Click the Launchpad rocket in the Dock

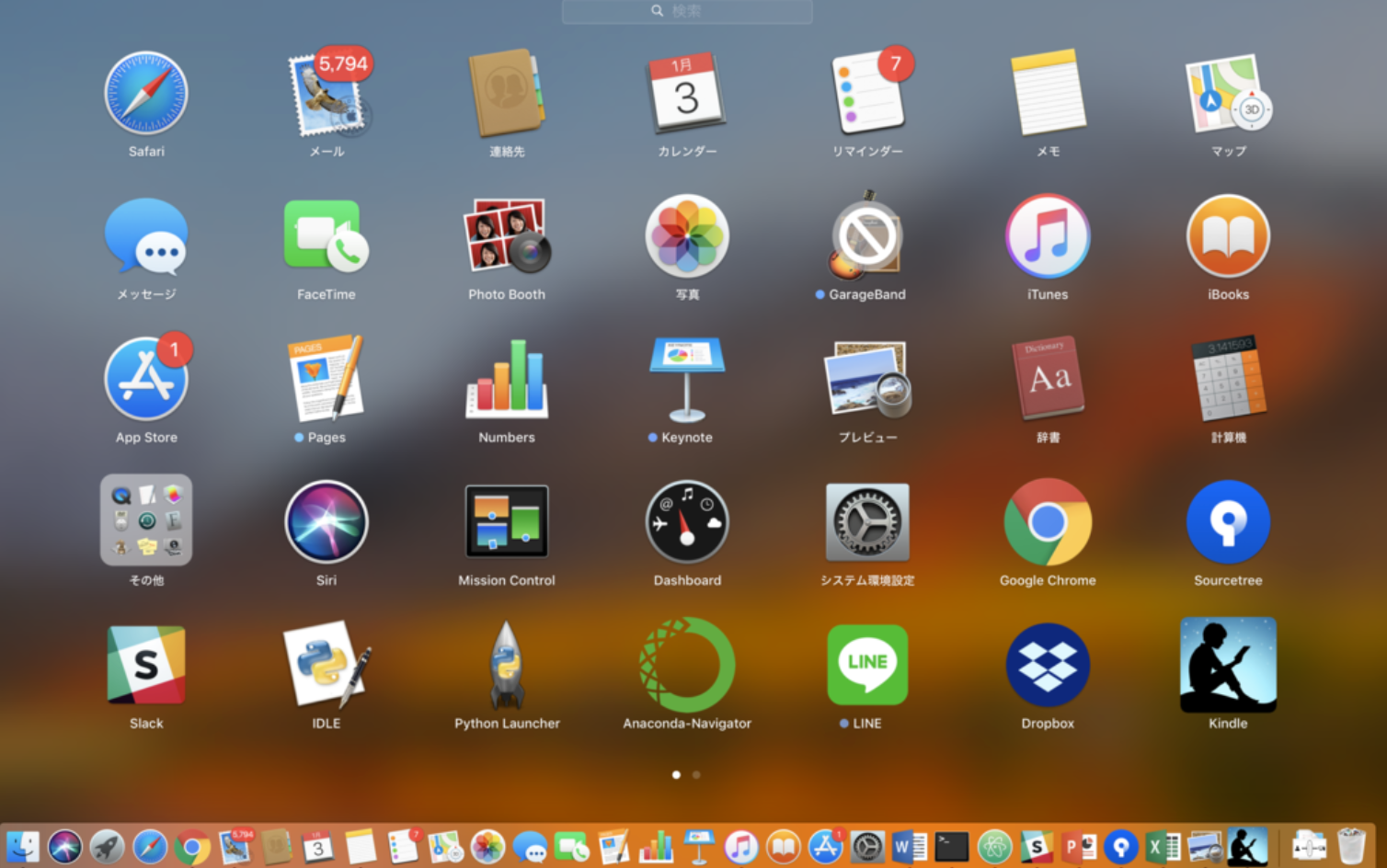coord(107,846)
